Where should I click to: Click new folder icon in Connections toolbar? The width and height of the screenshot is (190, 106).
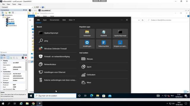(x=6, y=12)
